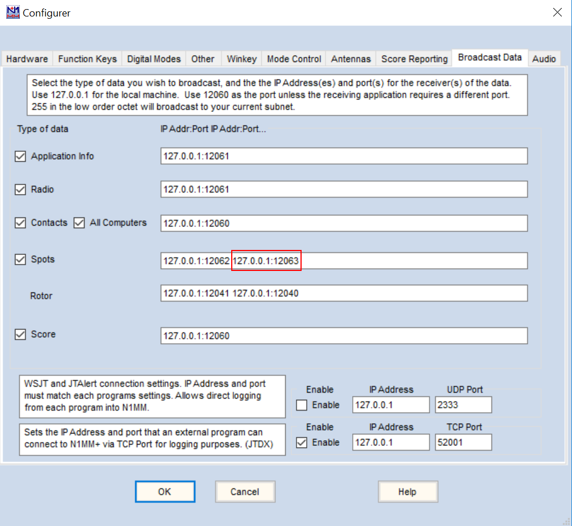Select the Digital Modes tab
The image size is (572, 526).
(x=154, y=59)
